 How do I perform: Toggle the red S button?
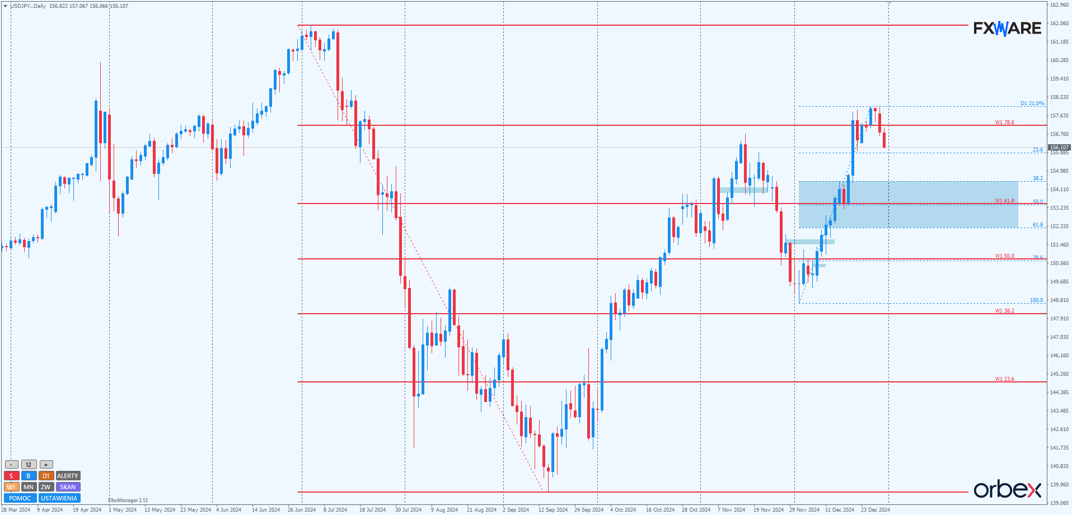tap(11, 476)
